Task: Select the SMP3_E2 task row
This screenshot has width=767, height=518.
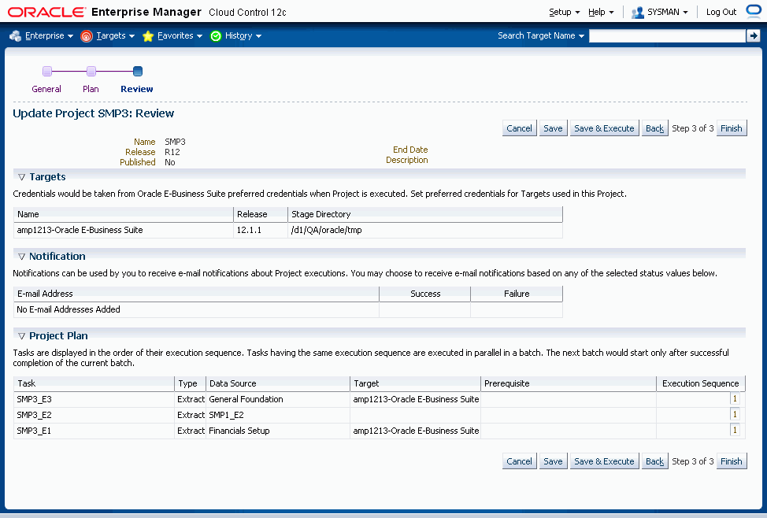Action: point(379,415)
